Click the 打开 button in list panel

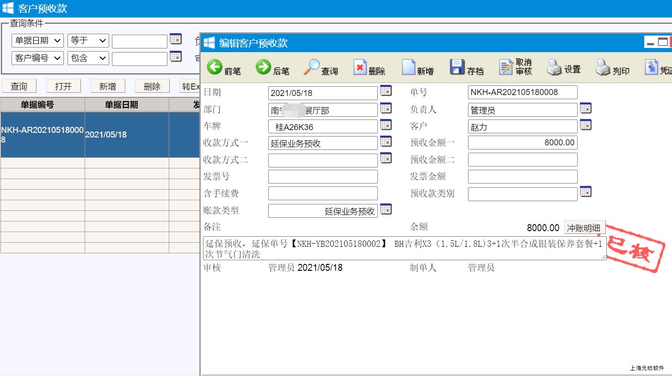[63, 86]
